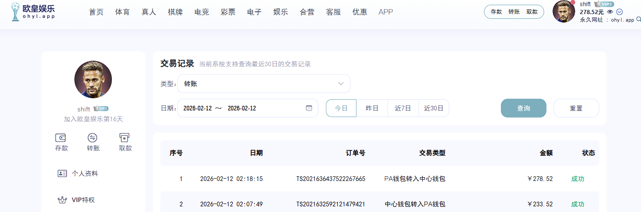641x212 pixels.
Task: Click the 重置 reset button
Action: tap(576, 108)
